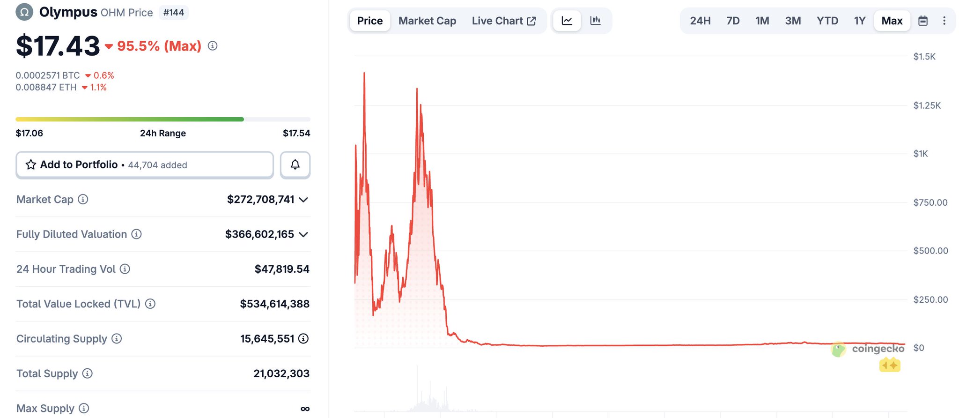
Task: Click the Total Value Locked info icon
Action: (150, 304)
